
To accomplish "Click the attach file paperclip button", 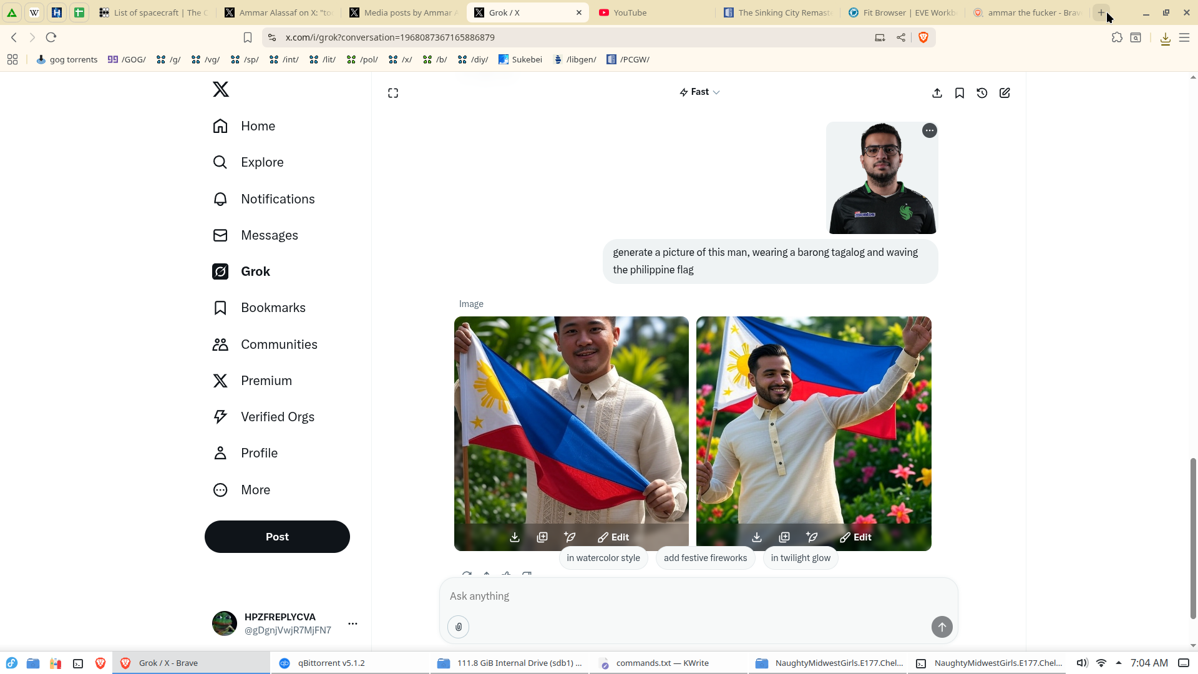I will (459, 627).
